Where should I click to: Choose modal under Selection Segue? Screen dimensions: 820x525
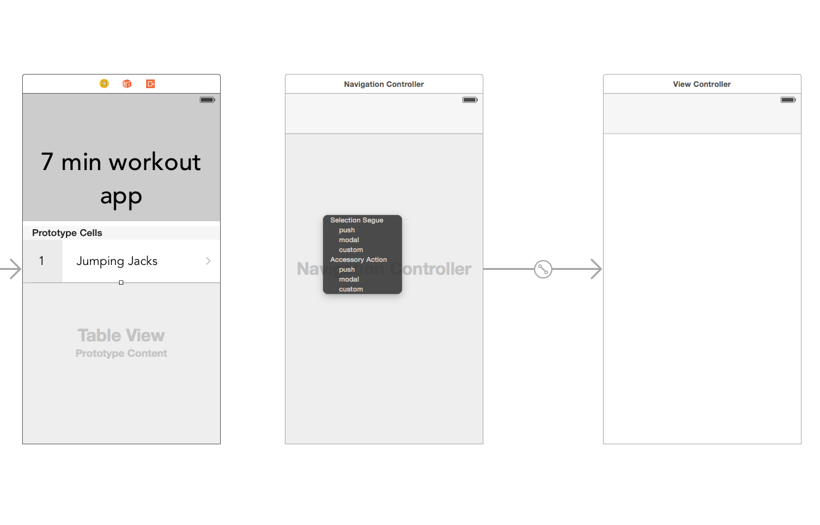tap(349, 240)
